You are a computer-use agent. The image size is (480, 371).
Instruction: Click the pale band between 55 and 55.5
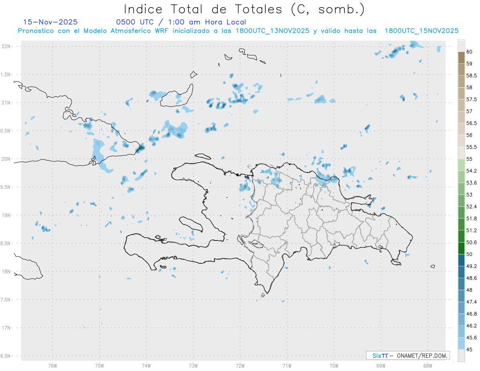point(461,153)
